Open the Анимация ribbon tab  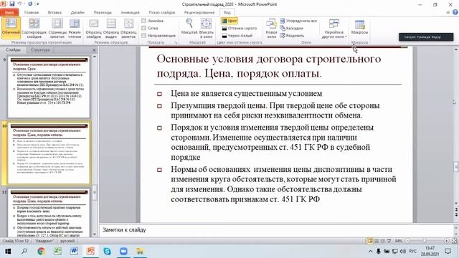click(130, 12)
